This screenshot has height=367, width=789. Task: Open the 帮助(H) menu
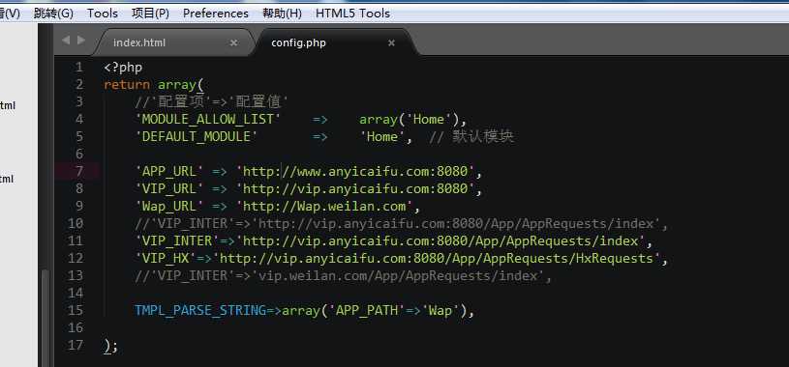click(x=282, y=14)
